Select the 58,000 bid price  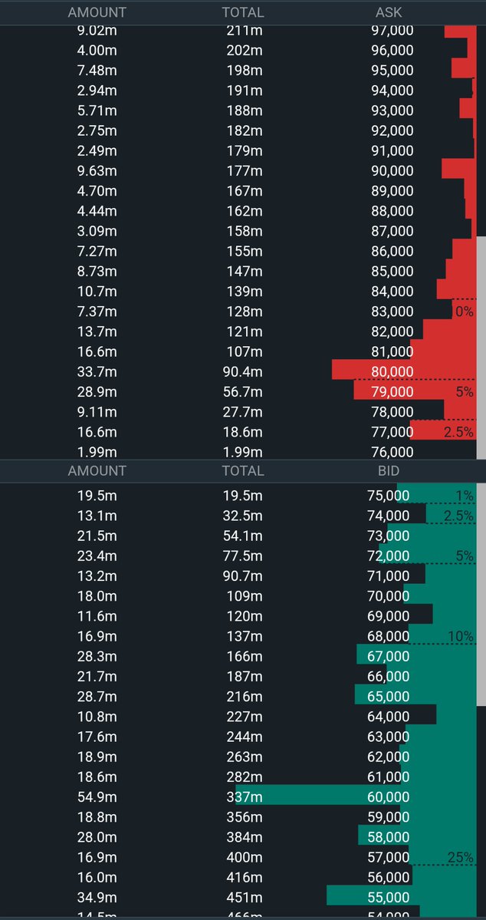click(x=388, y=837)
